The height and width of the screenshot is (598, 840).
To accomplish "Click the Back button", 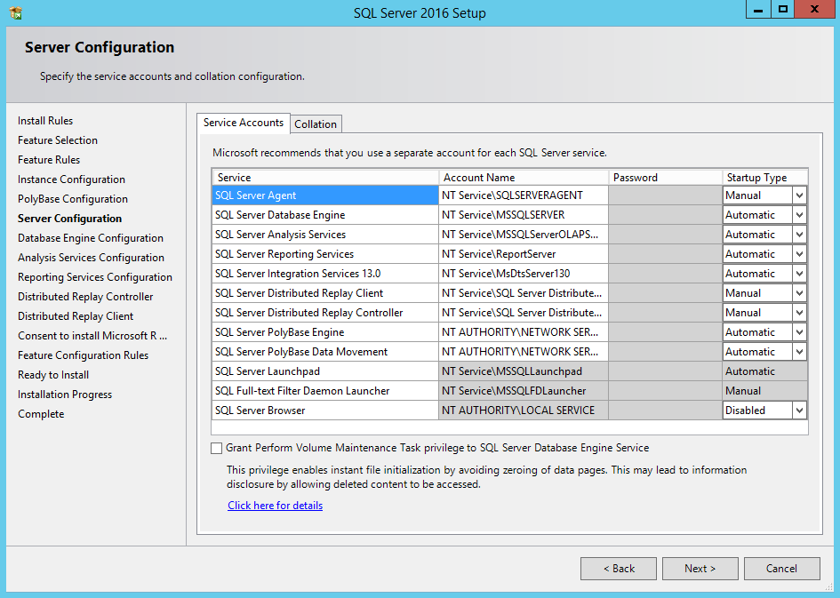I will pyautogui.click(x=618, y=569).
